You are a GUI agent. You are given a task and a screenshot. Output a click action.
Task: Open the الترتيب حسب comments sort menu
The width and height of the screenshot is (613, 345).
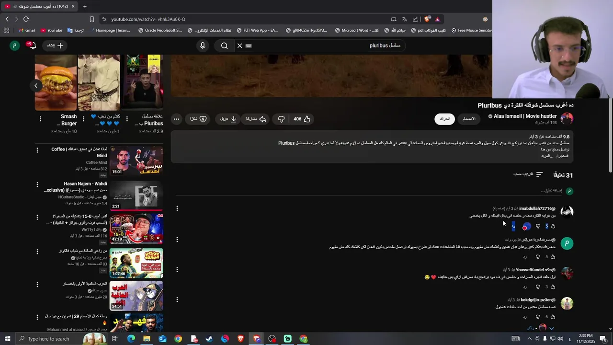[x=528, y=174]
